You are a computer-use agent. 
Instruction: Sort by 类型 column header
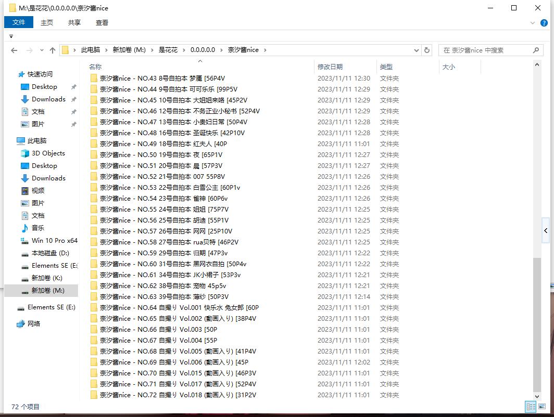coord(386,67)
